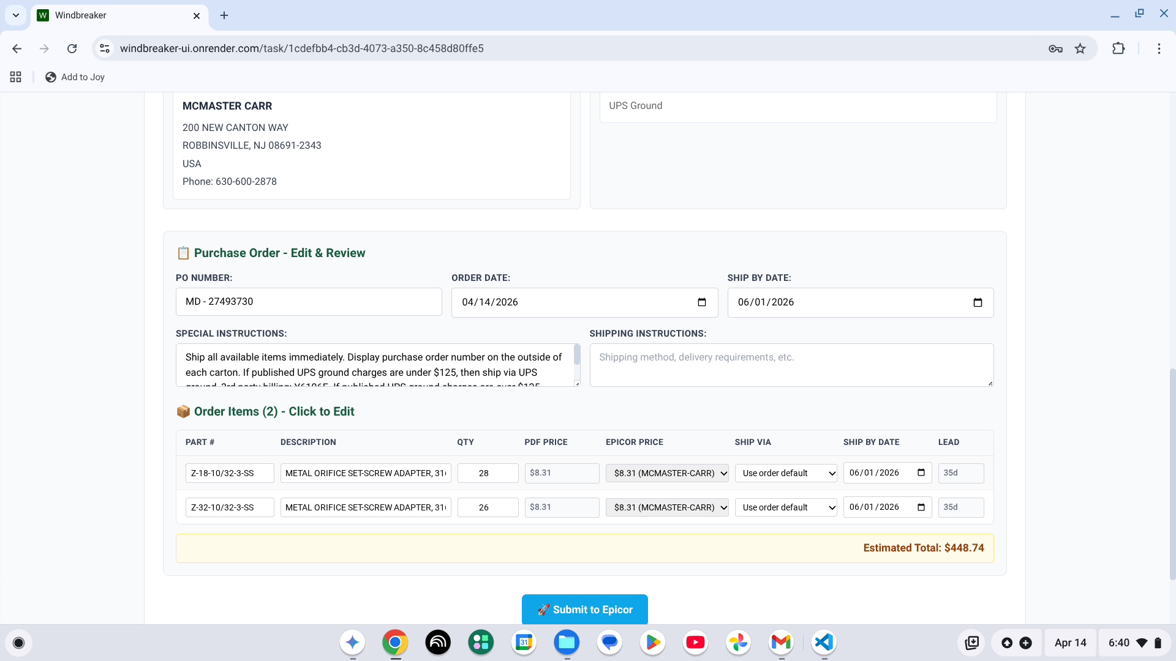Click the password manager key icon
Image resolution: width=1176 pixels, height=661 pixels.
point(1055,48)
